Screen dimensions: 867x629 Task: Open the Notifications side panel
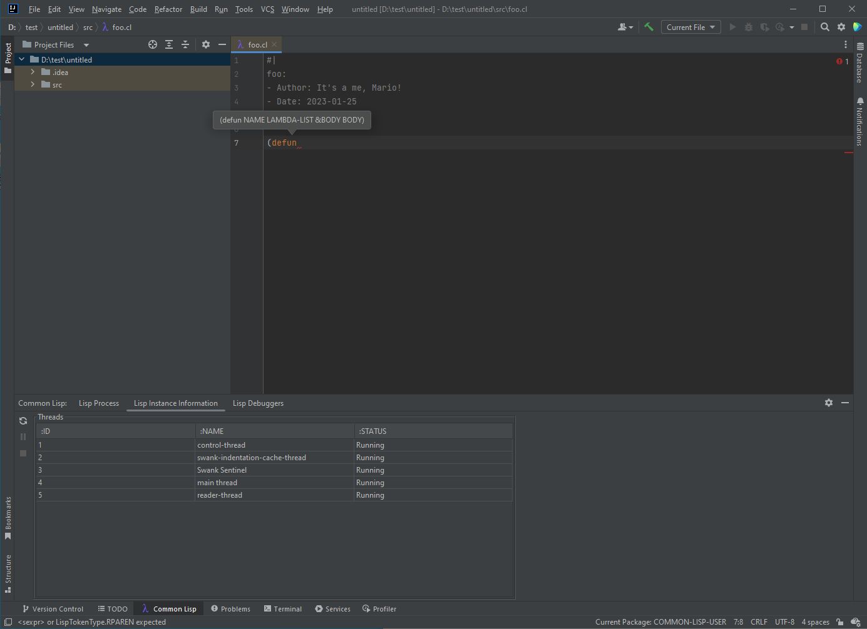tap(860, 121)
